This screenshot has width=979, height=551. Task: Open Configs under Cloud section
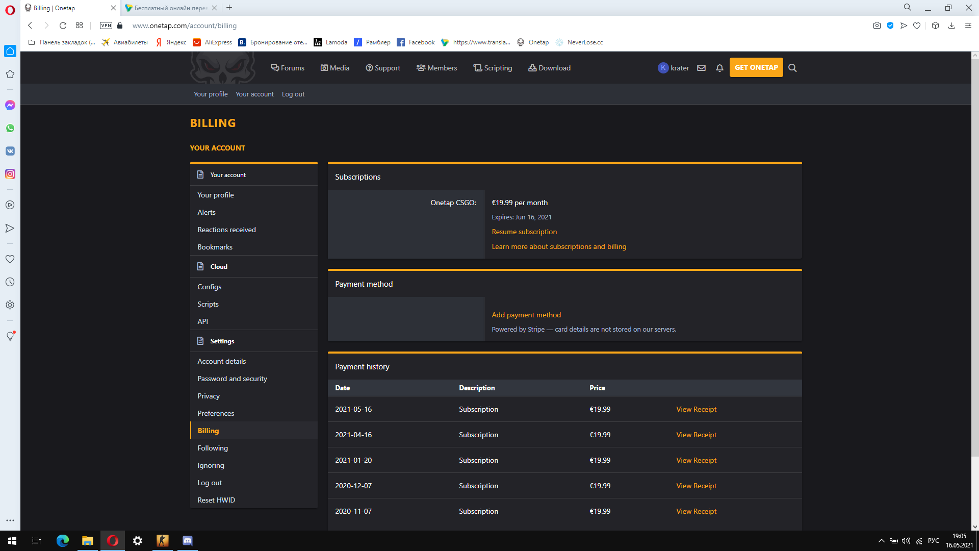tap(254, 287)
